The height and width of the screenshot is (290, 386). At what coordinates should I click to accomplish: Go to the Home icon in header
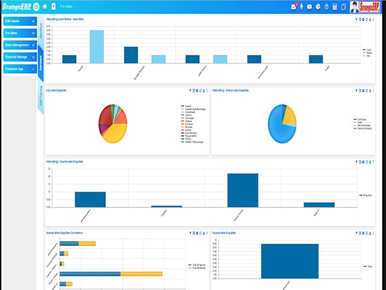click(45, 7)
